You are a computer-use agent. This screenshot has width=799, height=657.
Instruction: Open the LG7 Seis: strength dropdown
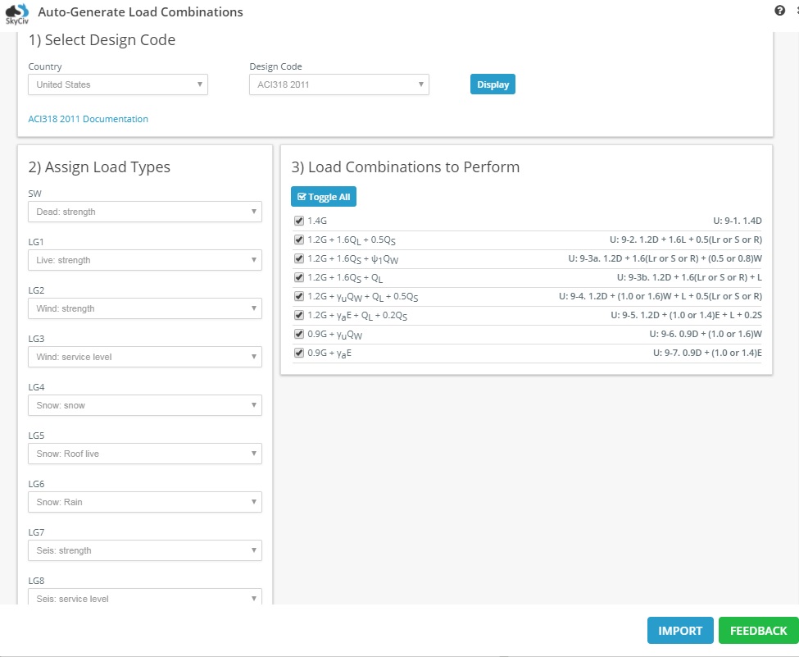[x=145, y=550]
